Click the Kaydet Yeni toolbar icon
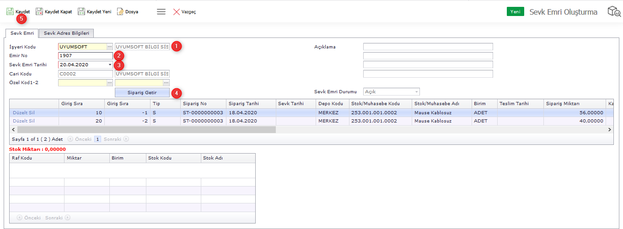 [x=81, y=11]
